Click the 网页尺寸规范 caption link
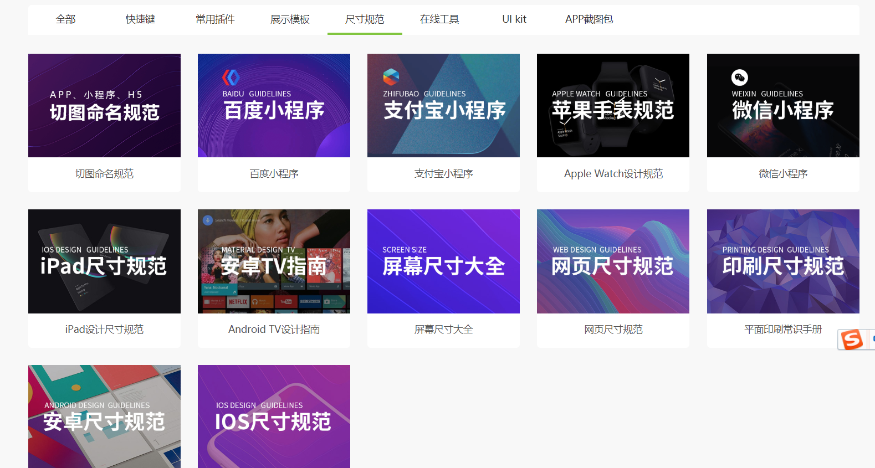Viewport: 875px width, 468px height. [x=613, y=330]
